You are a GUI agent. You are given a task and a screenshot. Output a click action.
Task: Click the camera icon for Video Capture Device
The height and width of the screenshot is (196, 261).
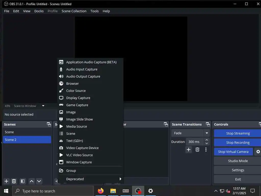pyautogui.click(x=61, y=148)
